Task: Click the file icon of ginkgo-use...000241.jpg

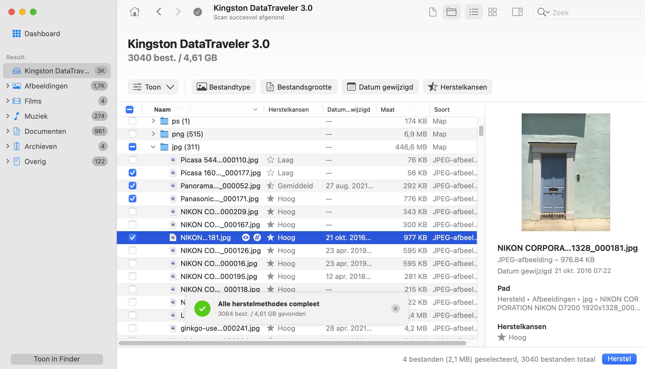Action: coord(173,328)
